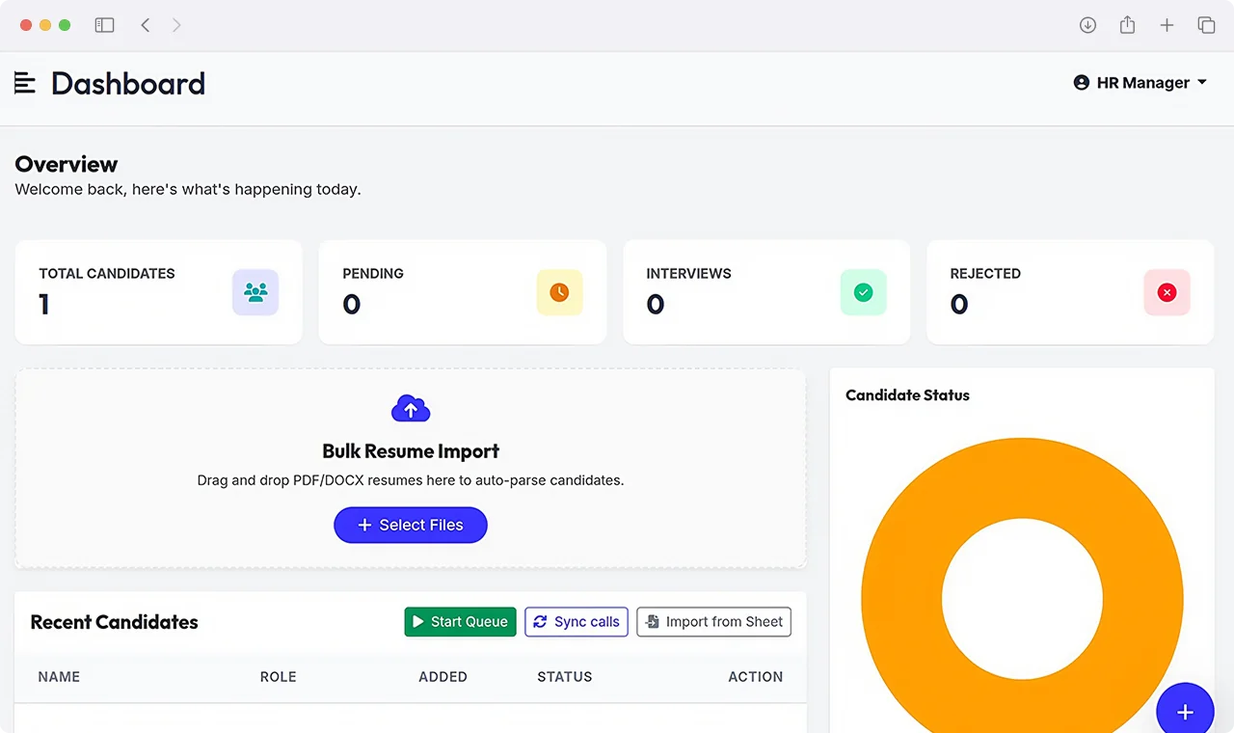Screen dimensions: 1234x733
Task: Click the ADDED column header
Action: [x=443, y=677]
